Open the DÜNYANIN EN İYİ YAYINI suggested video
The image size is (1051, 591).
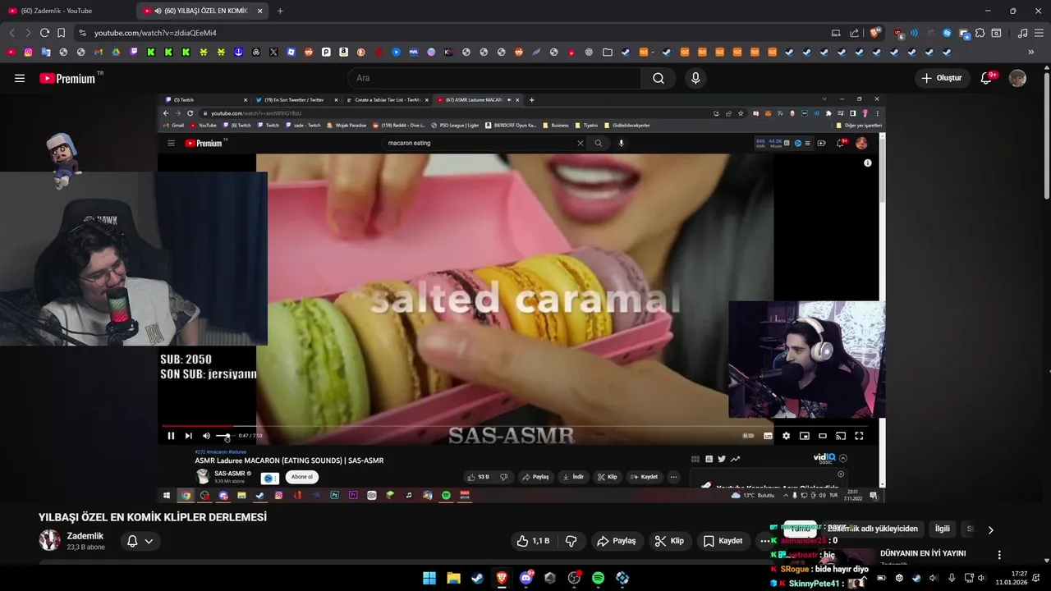[923, 553]
